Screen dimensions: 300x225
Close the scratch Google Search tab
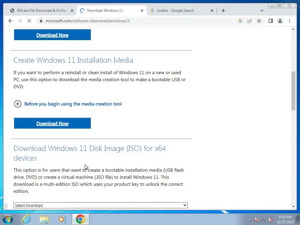click(212, 11)
